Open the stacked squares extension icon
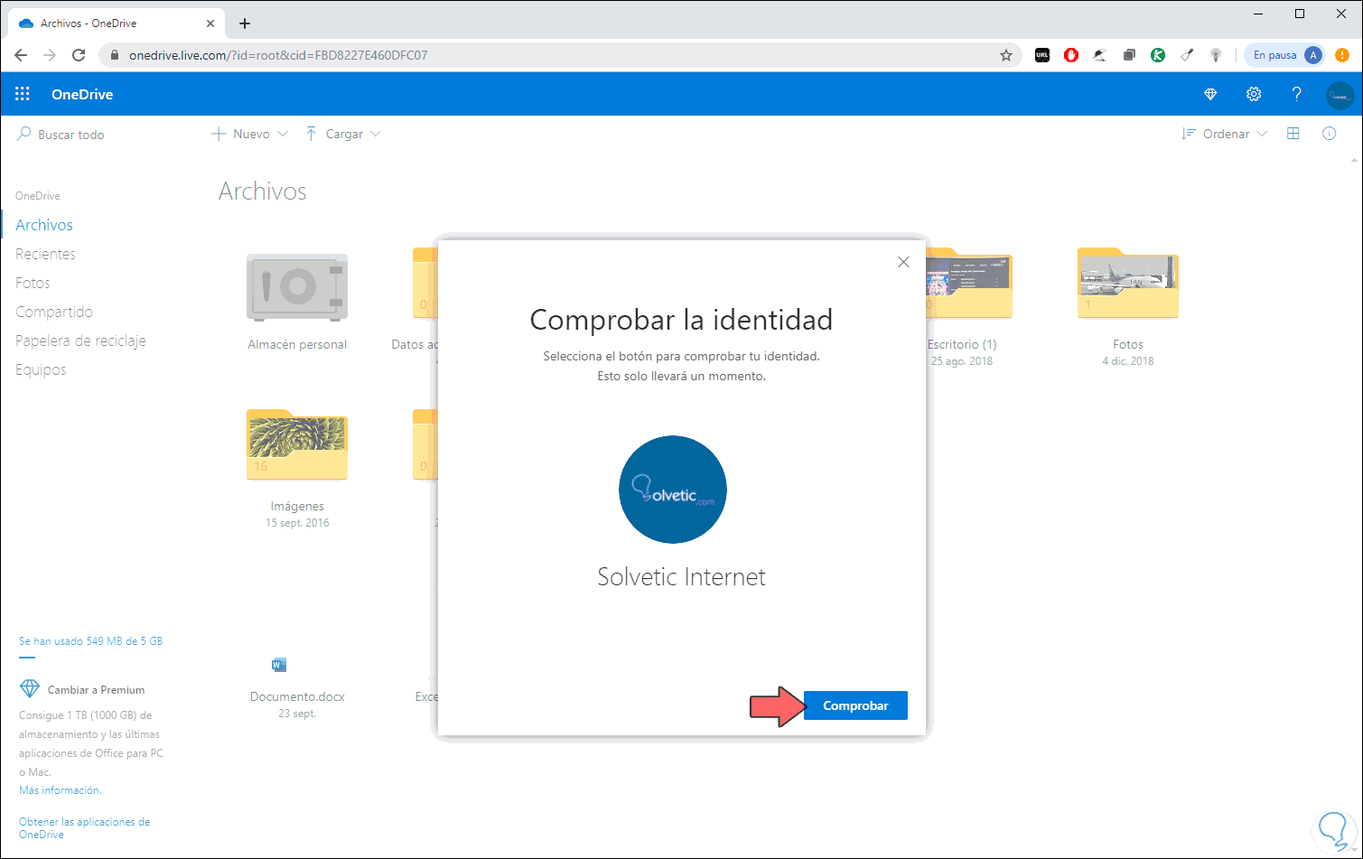 [x=1129, y=55]
